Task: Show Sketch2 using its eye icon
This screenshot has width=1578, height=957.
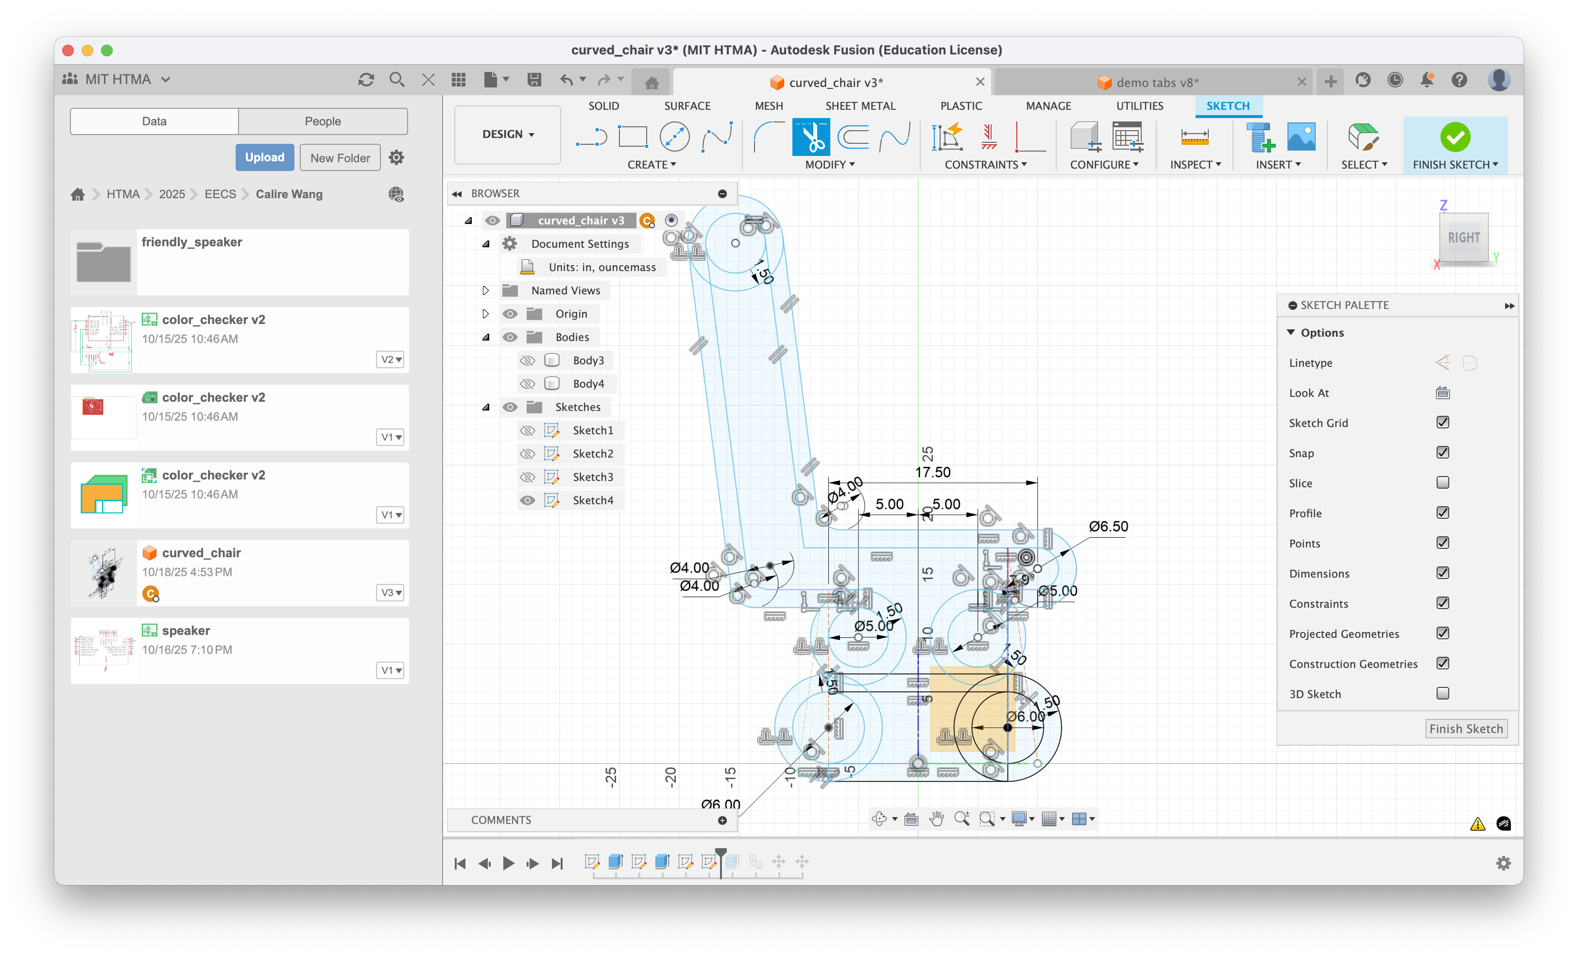Action: click(527, 454)
